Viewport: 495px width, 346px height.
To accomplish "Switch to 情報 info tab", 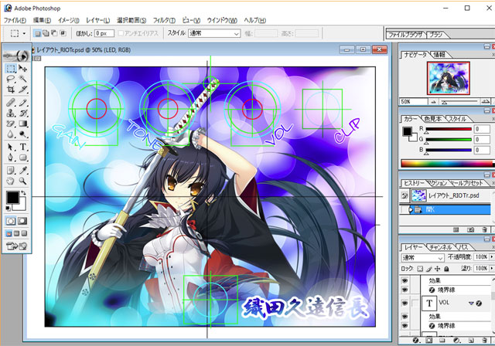I will [x=439, y=55].
